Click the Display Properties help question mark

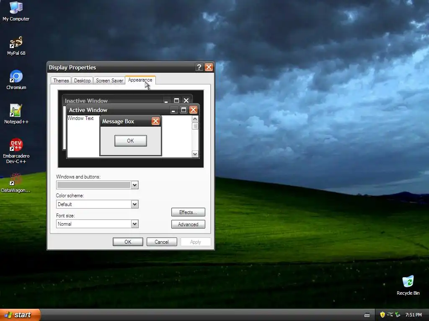tap(199, 67)
